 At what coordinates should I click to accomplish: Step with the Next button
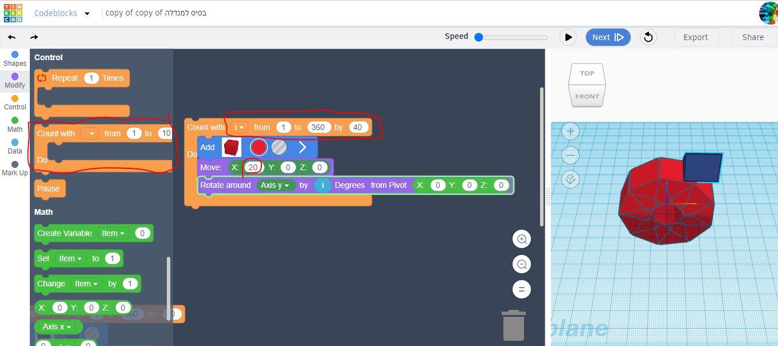point(608,37)
